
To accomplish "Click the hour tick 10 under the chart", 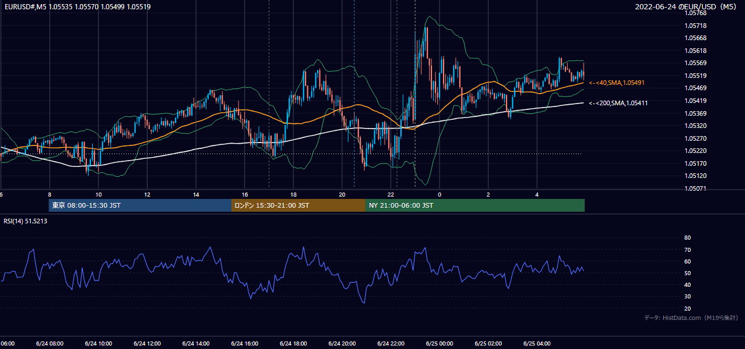I will click(x=99, y=194).
